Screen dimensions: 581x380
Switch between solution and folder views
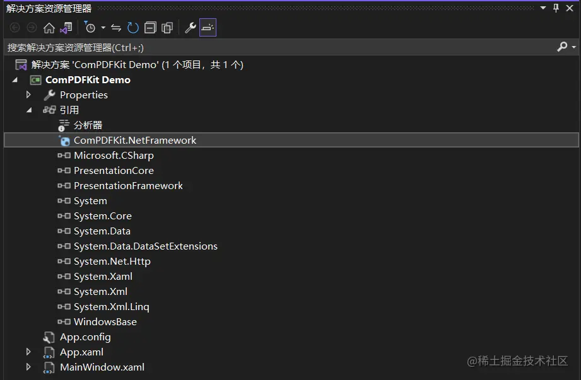pyautogui.click(x=66, y=28)
